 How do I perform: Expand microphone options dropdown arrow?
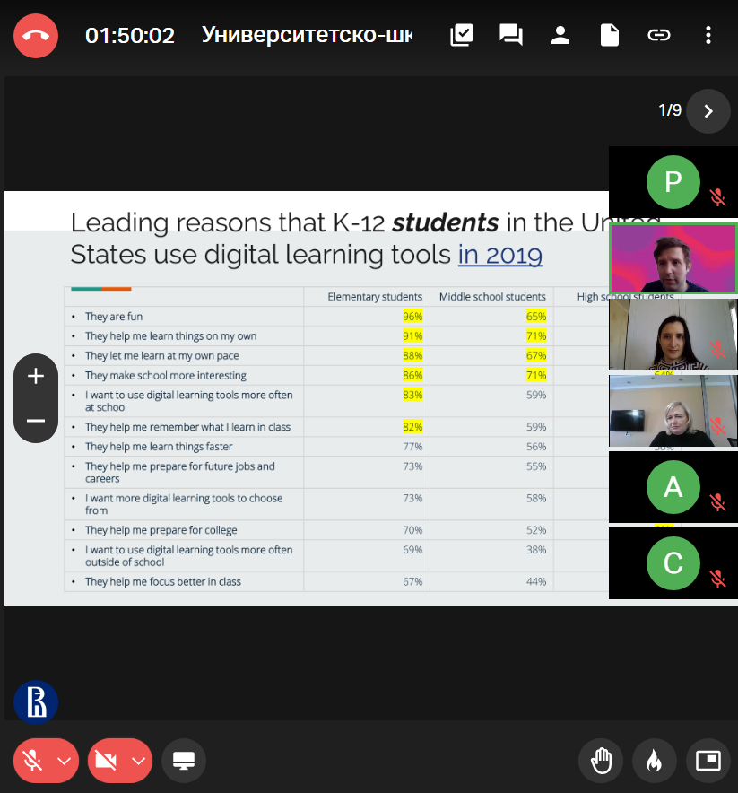64,761
